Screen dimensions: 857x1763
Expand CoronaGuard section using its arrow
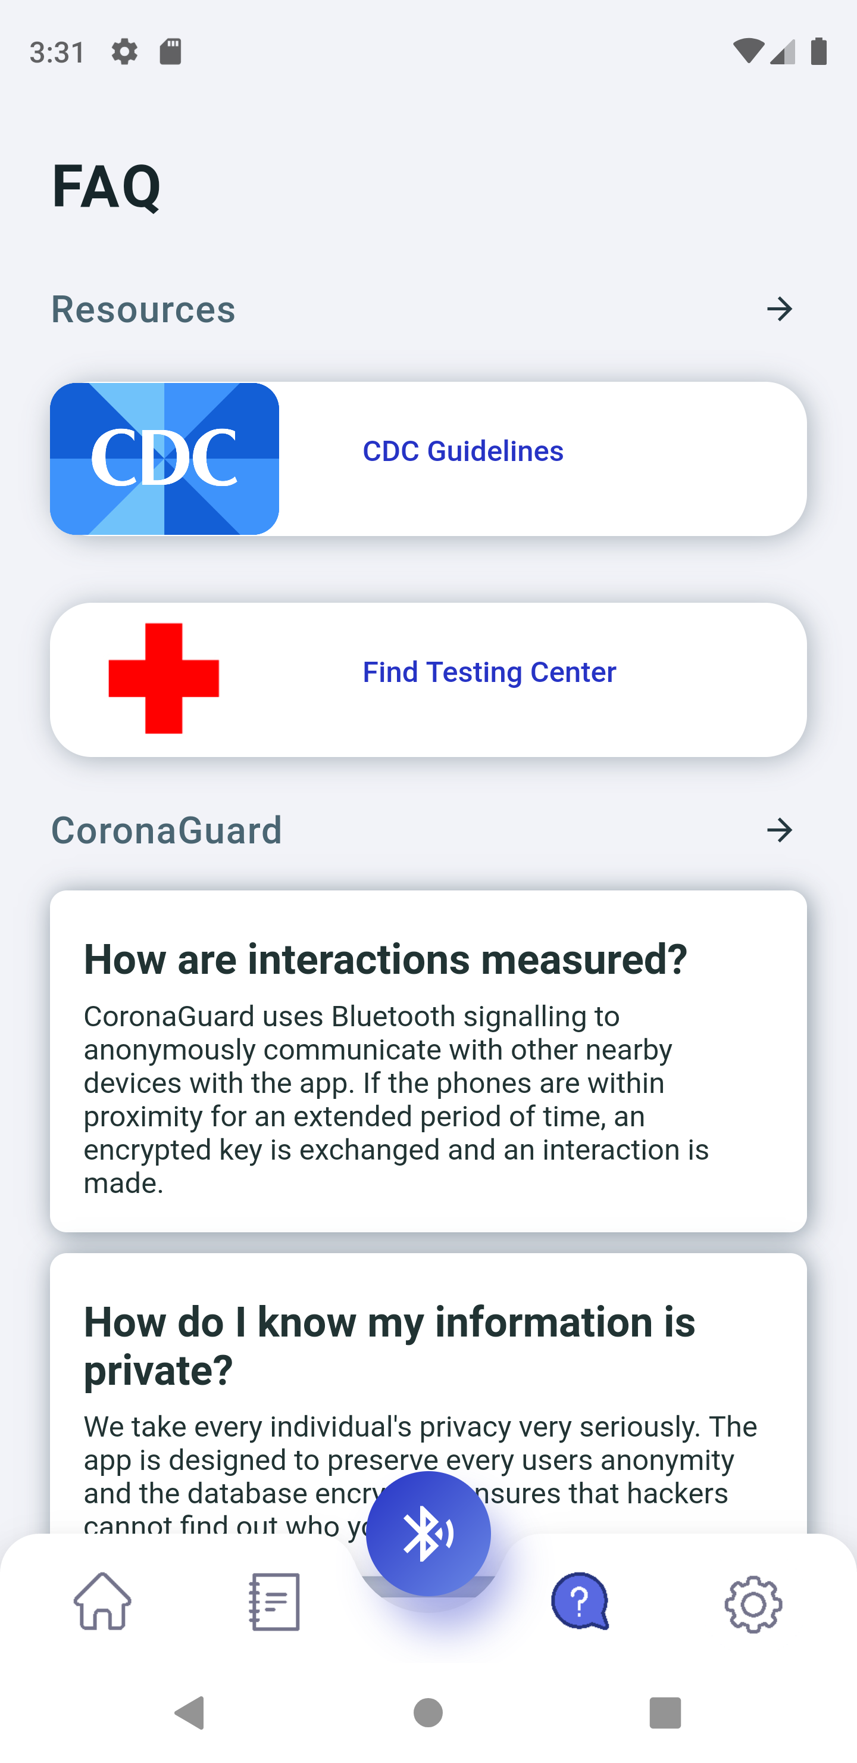point(779,831)
